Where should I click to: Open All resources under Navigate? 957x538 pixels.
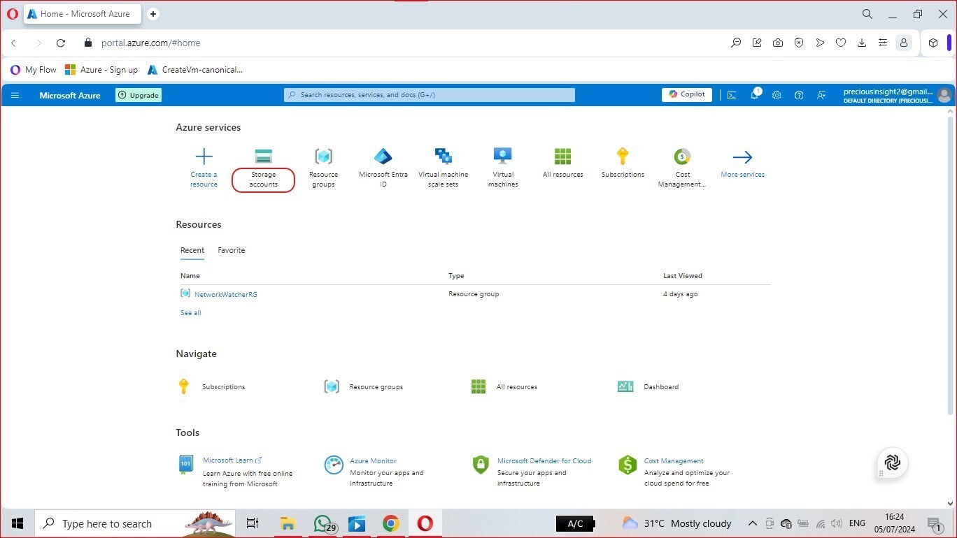504,386
